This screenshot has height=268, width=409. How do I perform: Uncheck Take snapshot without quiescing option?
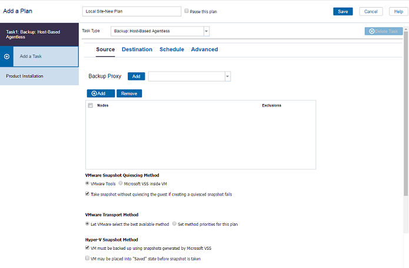point(88,194)
